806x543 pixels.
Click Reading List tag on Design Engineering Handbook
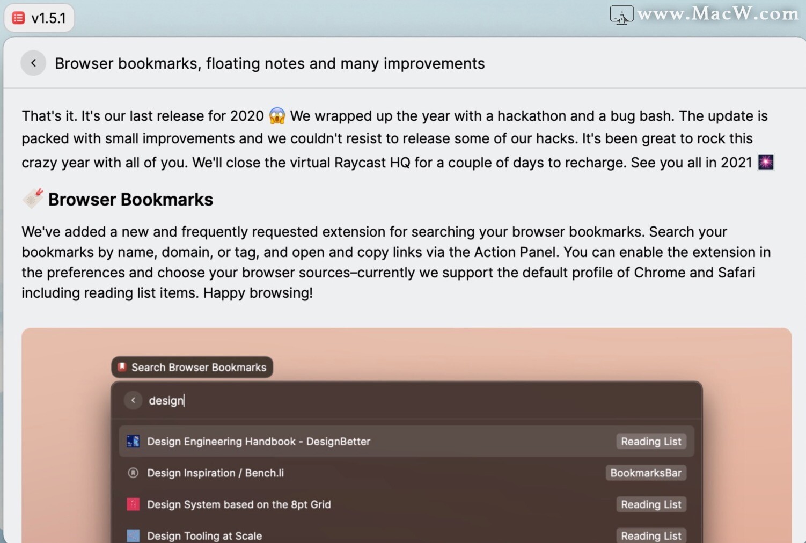651,442
